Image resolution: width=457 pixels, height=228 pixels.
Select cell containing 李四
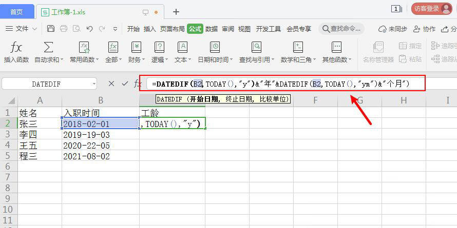(40, 135)
